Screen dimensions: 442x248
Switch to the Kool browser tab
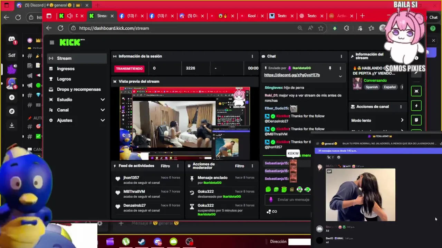pos(252,16)
